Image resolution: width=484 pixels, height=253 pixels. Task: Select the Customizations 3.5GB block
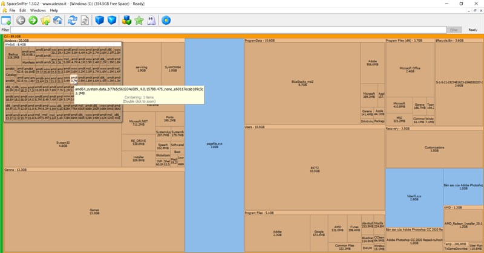tap(434, 149)
